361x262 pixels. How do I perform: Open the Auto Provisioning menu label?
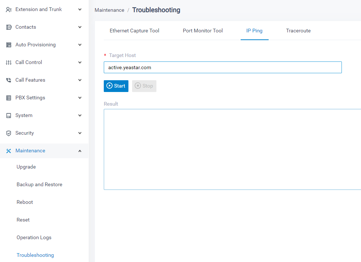point(35,45)
